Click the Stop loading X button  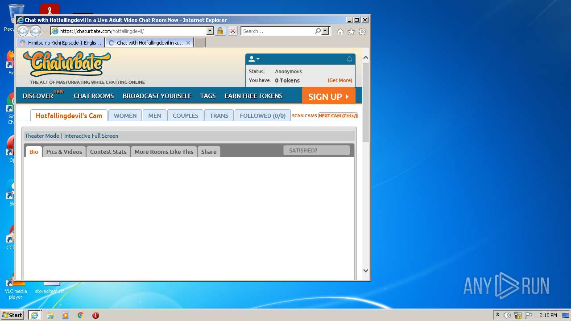coord(233,31)
